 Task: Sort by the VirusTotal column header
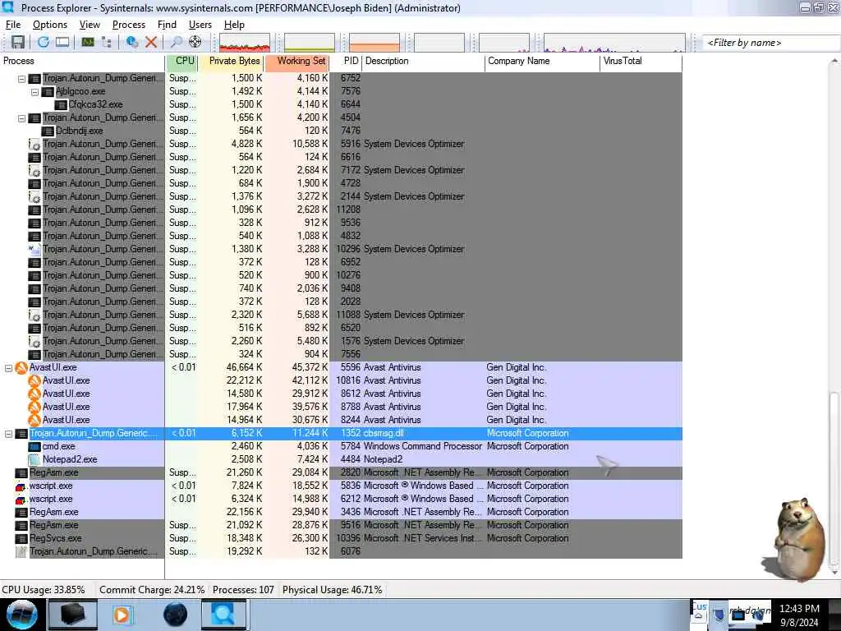(x=641, y=61)
